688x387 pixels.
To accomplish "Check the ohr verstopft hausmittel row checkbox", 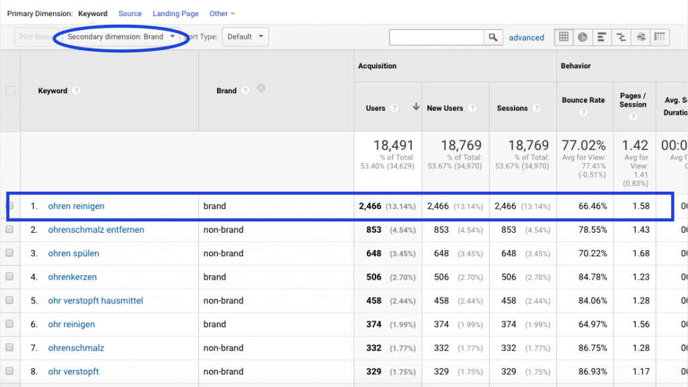I will click(9, 300).
